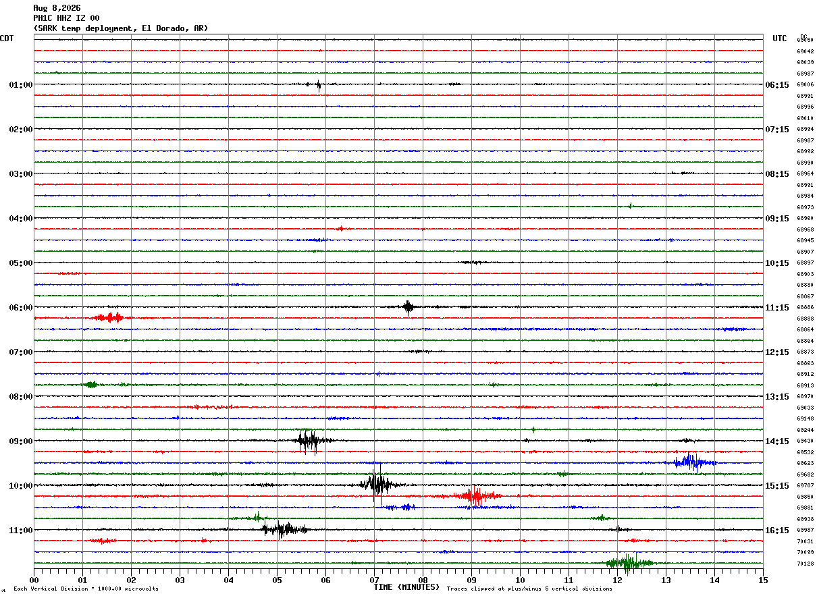Select the green burst on the bottom trace near minute 12

[629, 562]
